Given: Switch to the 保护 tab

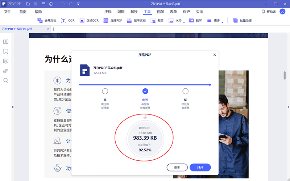Looking at the screenshot, I should 186,12.
